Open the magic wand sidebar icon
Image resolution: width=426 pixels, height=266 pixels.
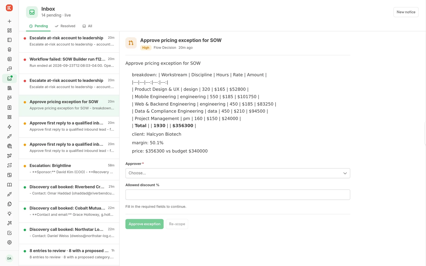tap(9, 223)
